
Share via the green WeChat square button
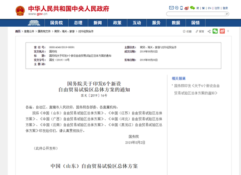215,31
